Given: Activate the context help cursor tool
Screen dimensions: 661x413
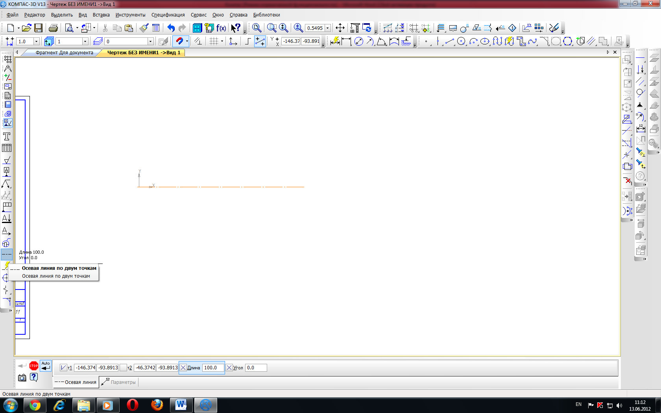Looking at the screenshot, I should (236, 28).
